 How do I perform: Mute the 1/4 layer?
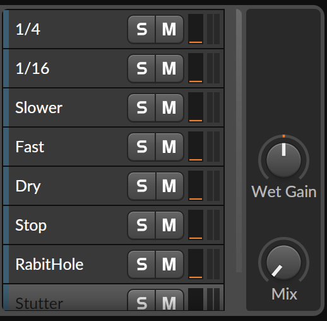(x=169, y=29)
